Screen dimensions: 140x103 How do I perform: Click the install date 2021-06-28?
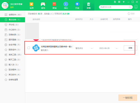tap(104, 48)
